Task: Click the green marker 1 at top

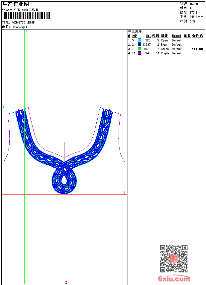Action: click(27, 31)
